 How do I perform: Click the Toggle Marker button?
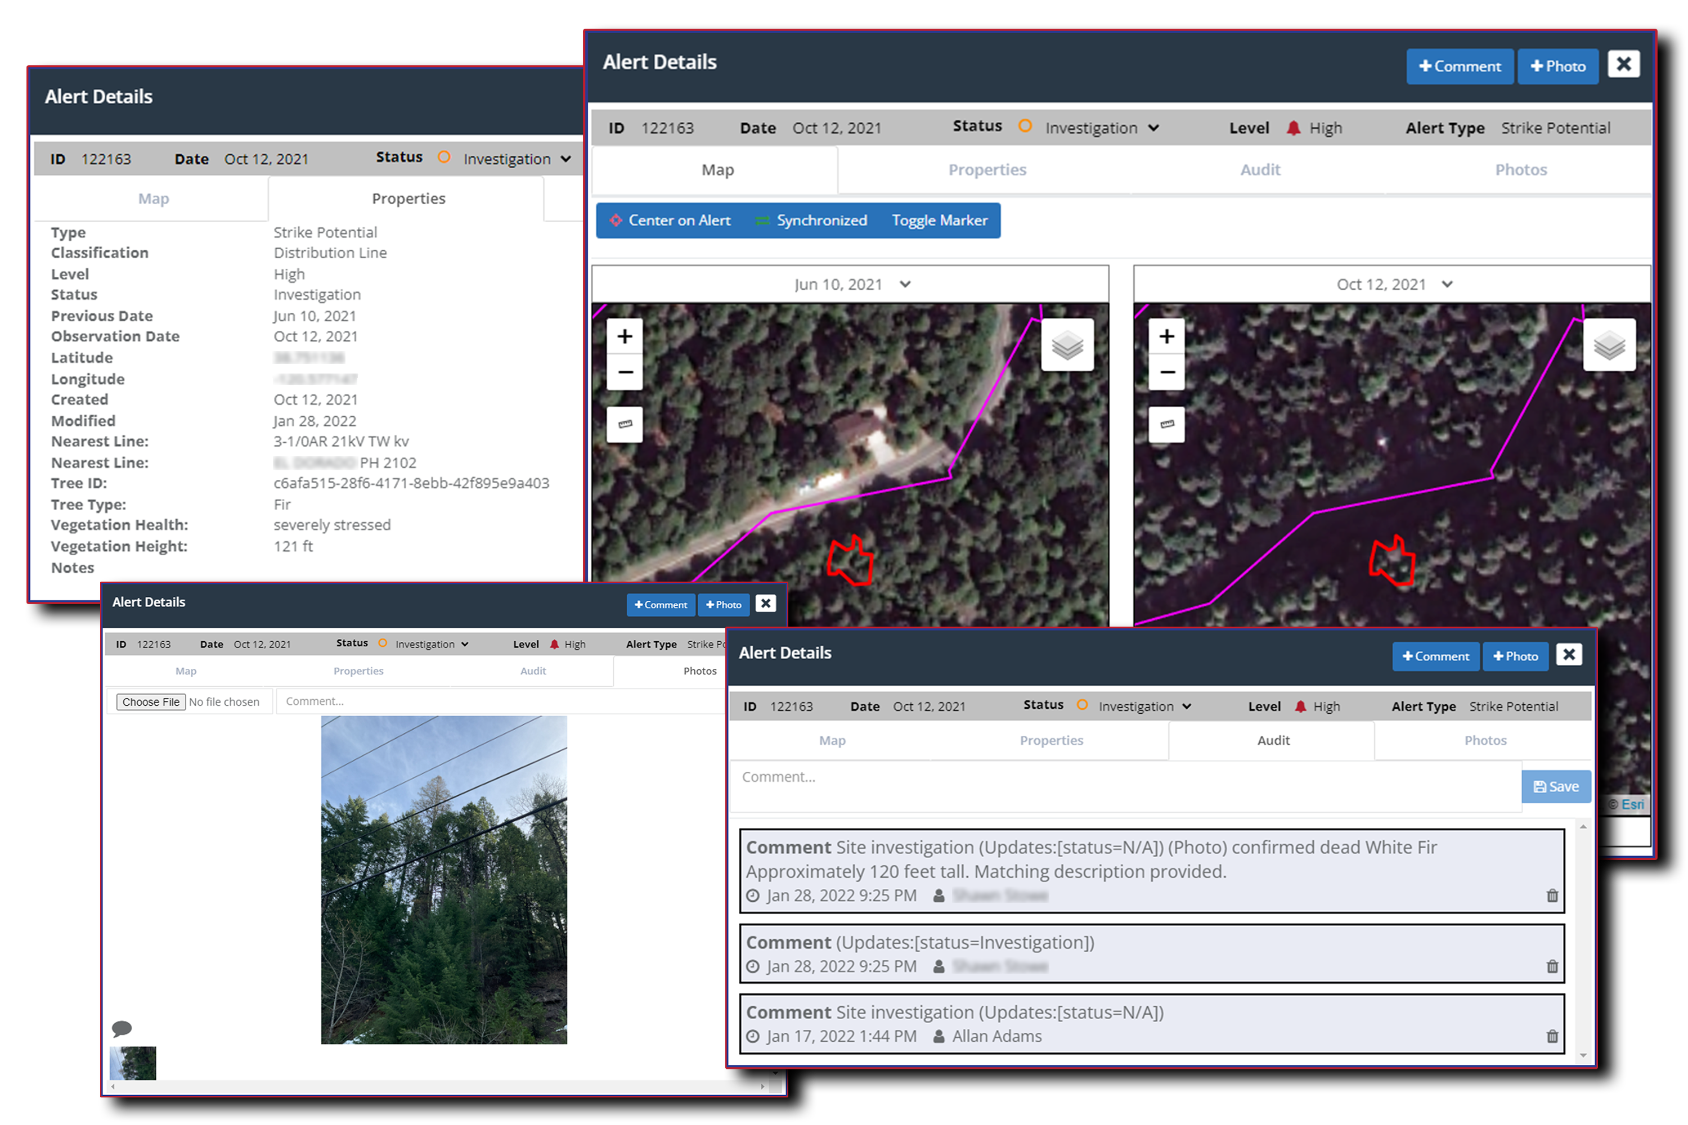coord(939,220)
